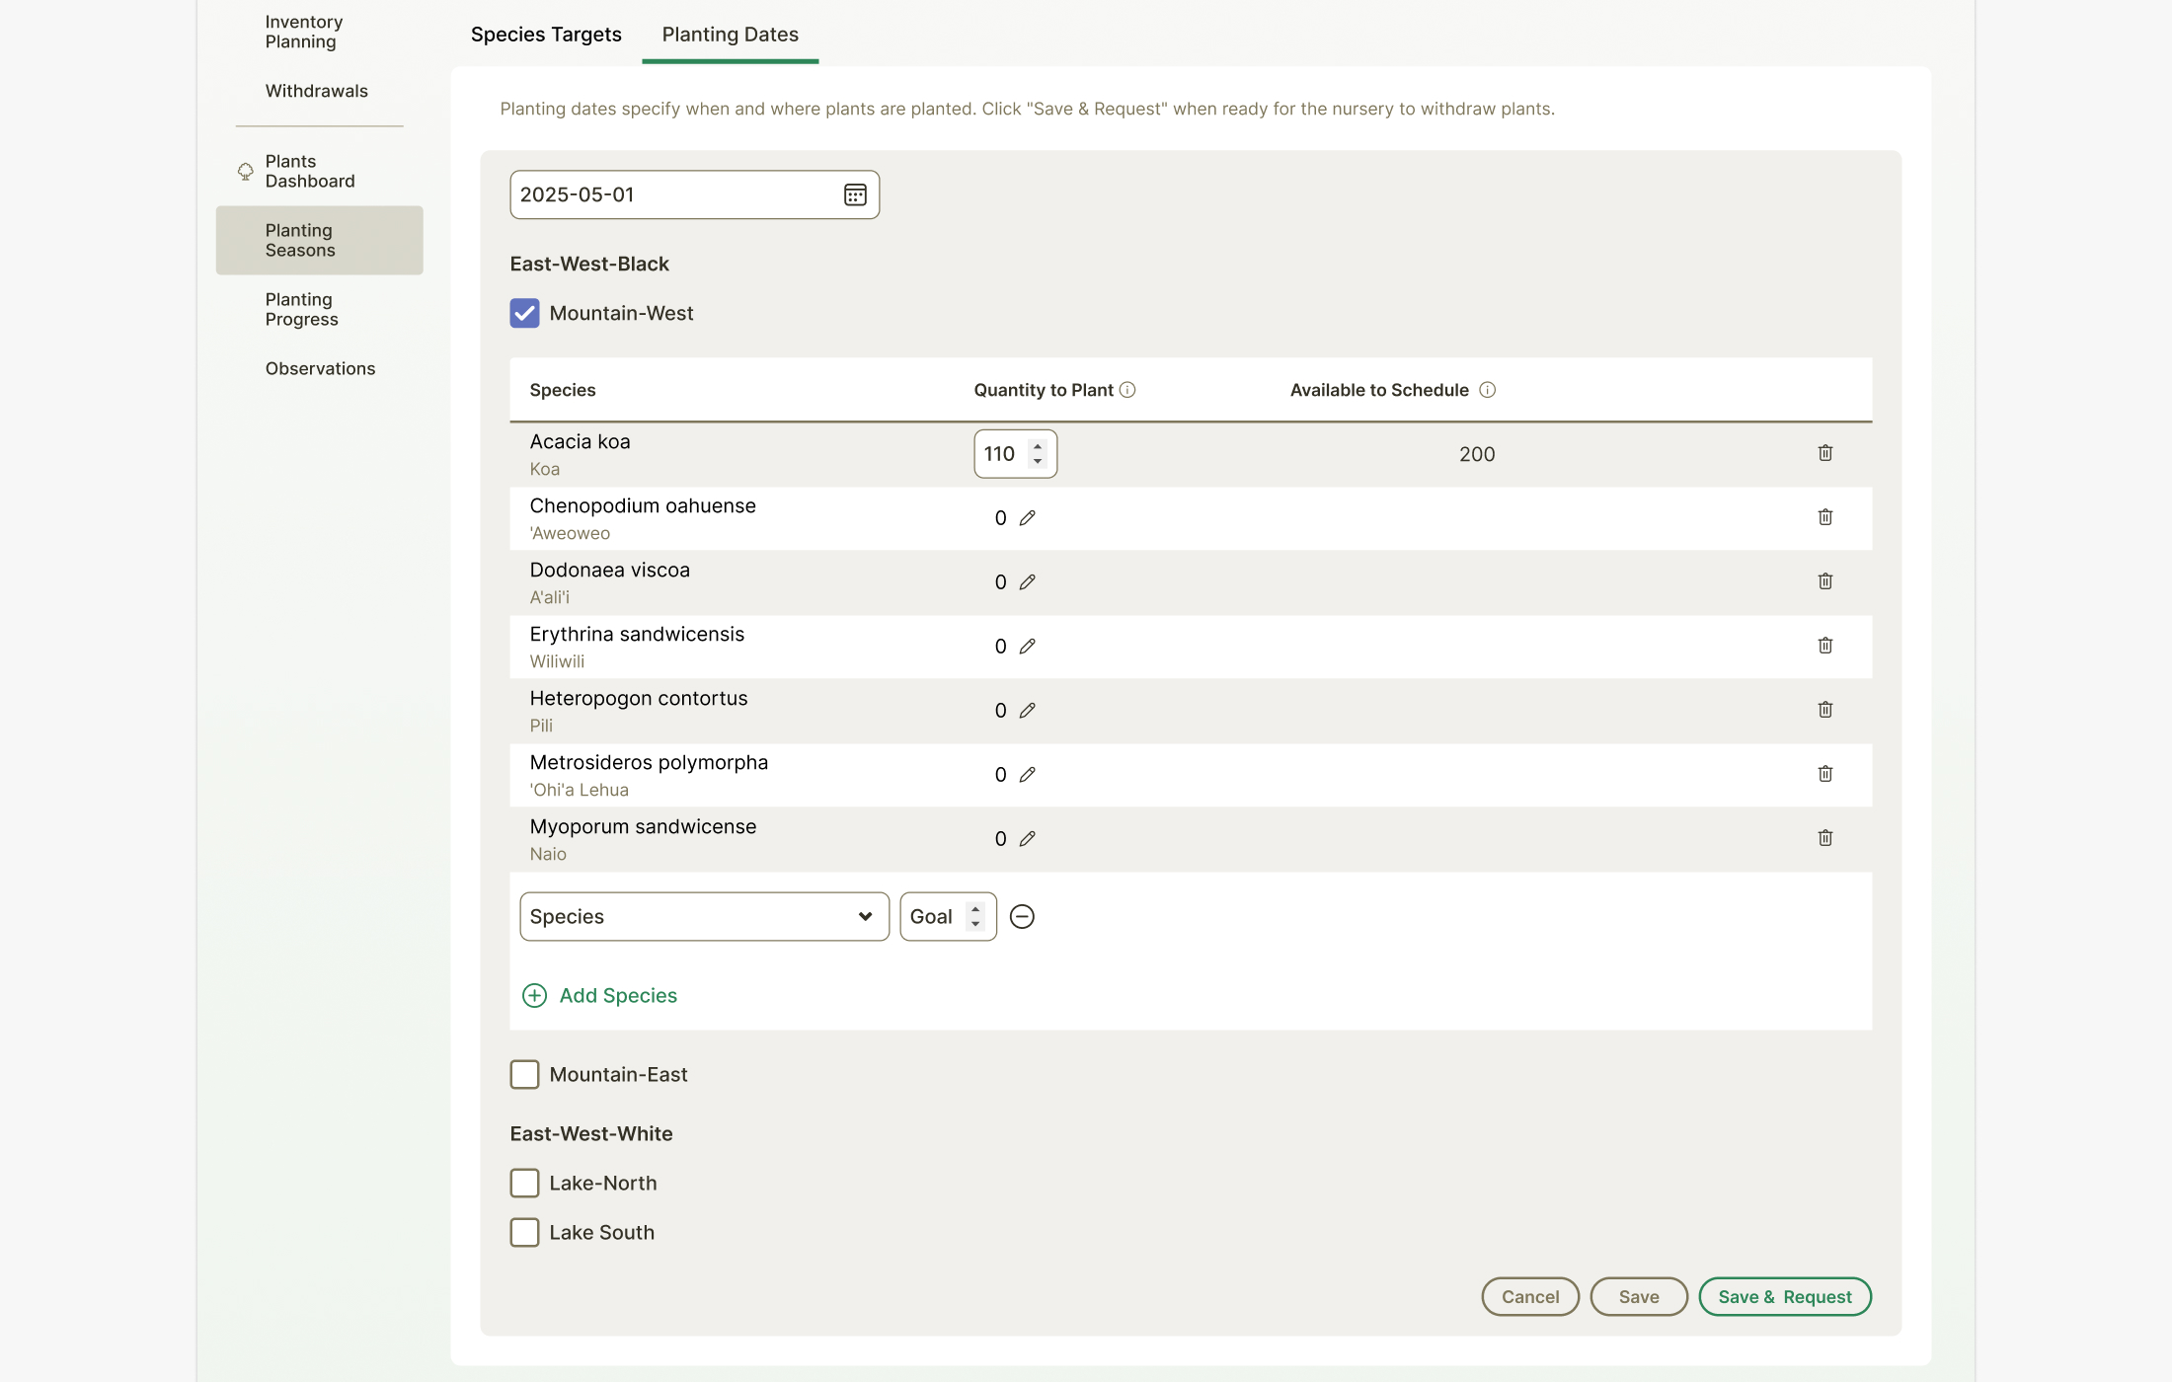The image size is (2172, 1382).
Task: Delete the Myoporum sandwicense row
Action: [1824, 838]
